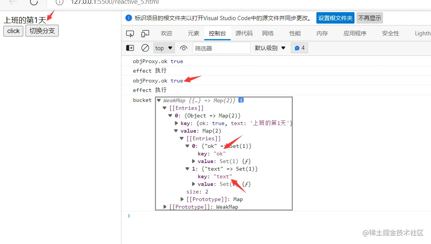Toggle the console sidebar panel icon

click(x=130, y=48)
